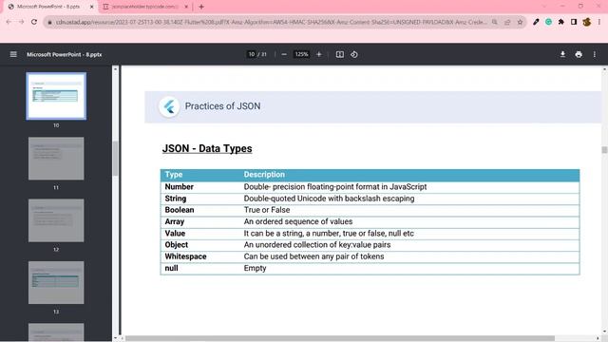
Task: Click the search magnifier icon in the address bar
Action: point(495,22)
